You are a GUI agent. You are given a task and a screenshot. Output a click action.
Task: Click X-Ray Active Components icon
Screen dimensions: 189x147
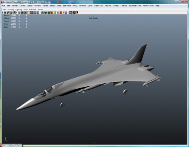pyautogui.click(x=74, y=13)
